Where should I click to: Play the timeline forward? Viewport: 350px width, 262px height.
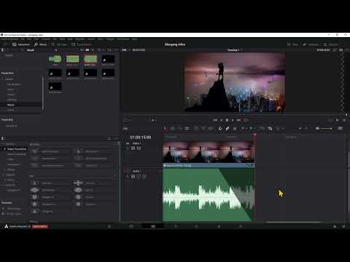click(233, 120)
